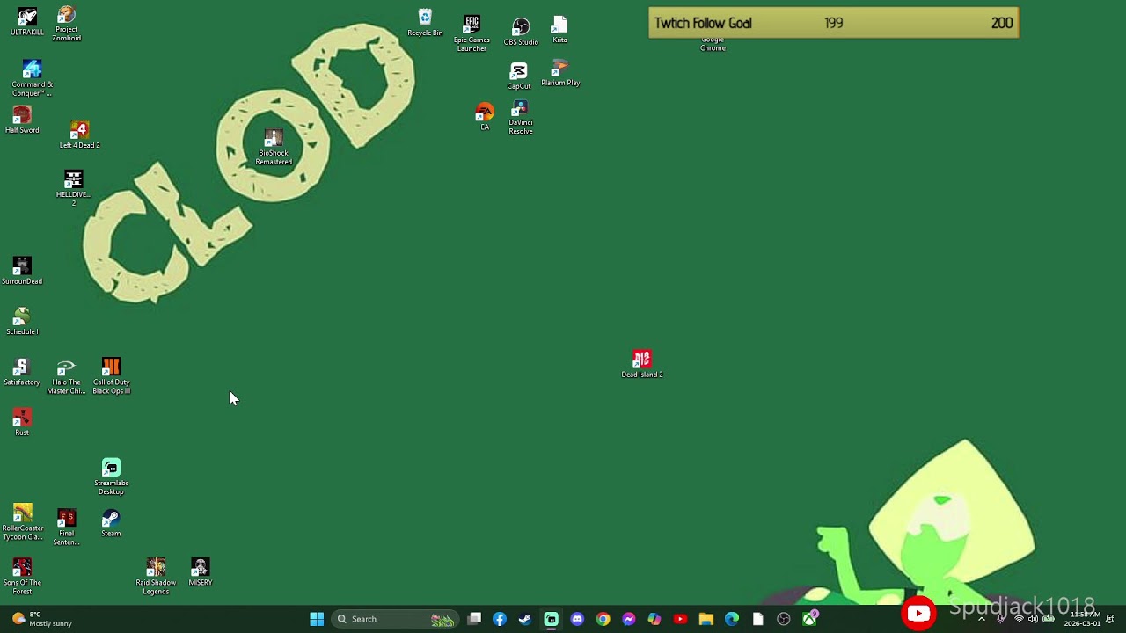Screen dimensions: 1126x633
Task: Open the volume control in tray
Action: tap(1033, 619)
